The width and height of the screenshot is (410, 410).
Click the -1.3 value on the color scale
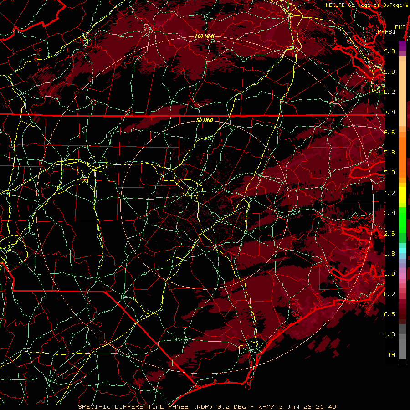[x=388, y=334]
